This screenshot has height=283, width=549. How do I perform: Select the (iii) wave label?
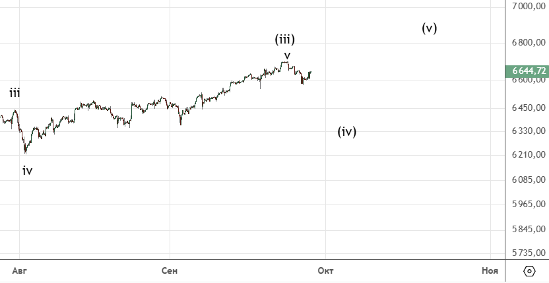(x=285, y=40)
